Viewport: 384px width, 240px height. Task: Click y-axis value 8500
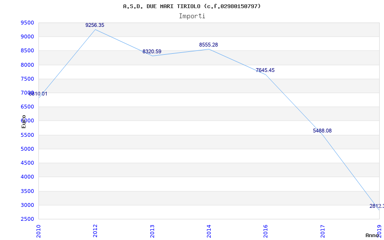click(x=27, y=51)
